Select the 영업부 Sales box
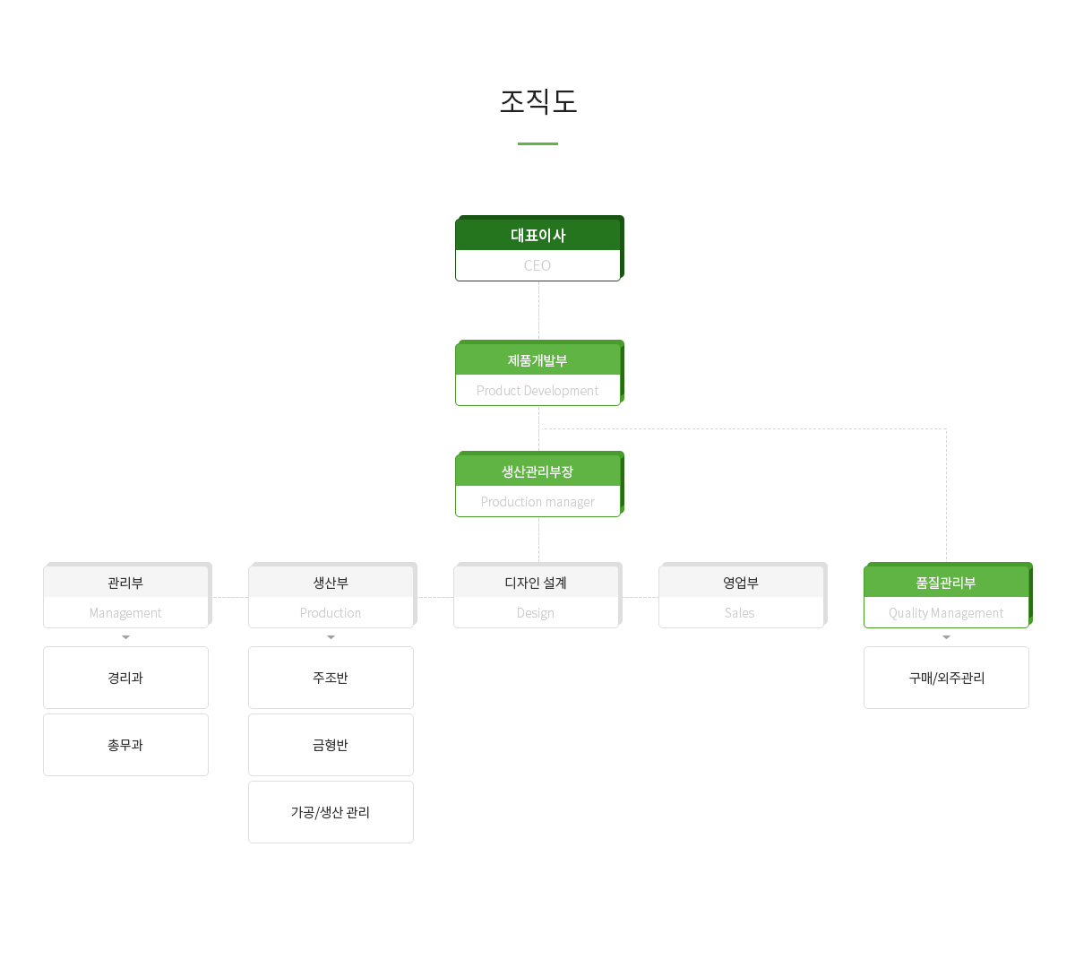Viewport: 1075px width, 977px height. (741, 596)
